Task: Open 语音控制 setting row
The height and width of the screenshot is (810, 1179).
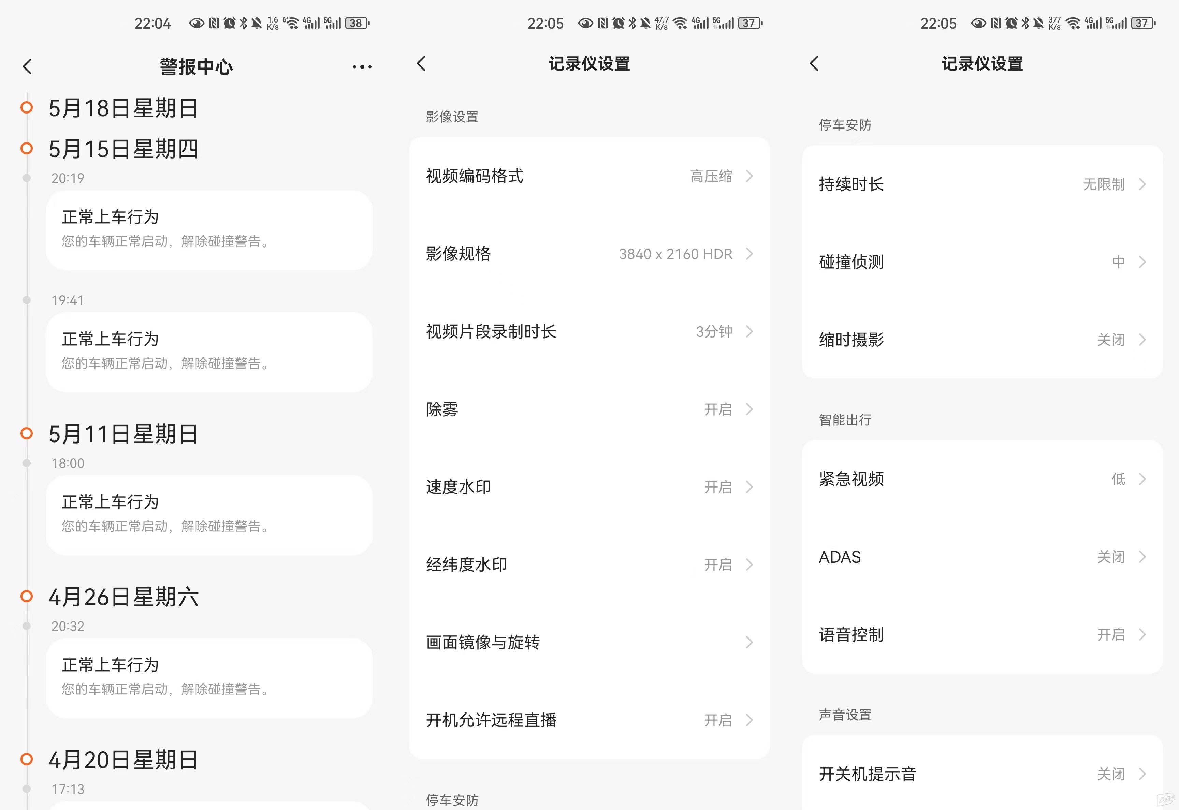Action: 982,634
